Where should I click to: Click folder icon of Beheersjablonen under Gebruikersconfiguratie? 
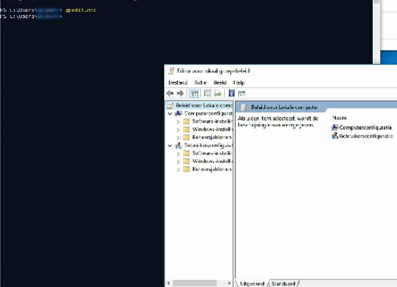click(186, 169)
